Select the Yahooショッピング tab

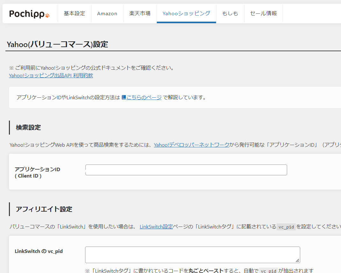(x=186, y=13)
